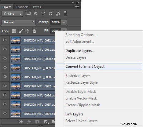Click Select Linked Layers menu entry
The height and width of the screenshot is (127, 143).
coord(82,121)
